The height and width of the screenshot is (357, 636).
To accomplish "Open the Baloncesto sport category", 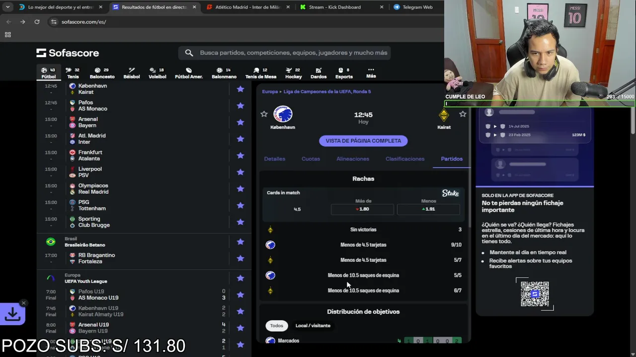I will pos(102,73).
